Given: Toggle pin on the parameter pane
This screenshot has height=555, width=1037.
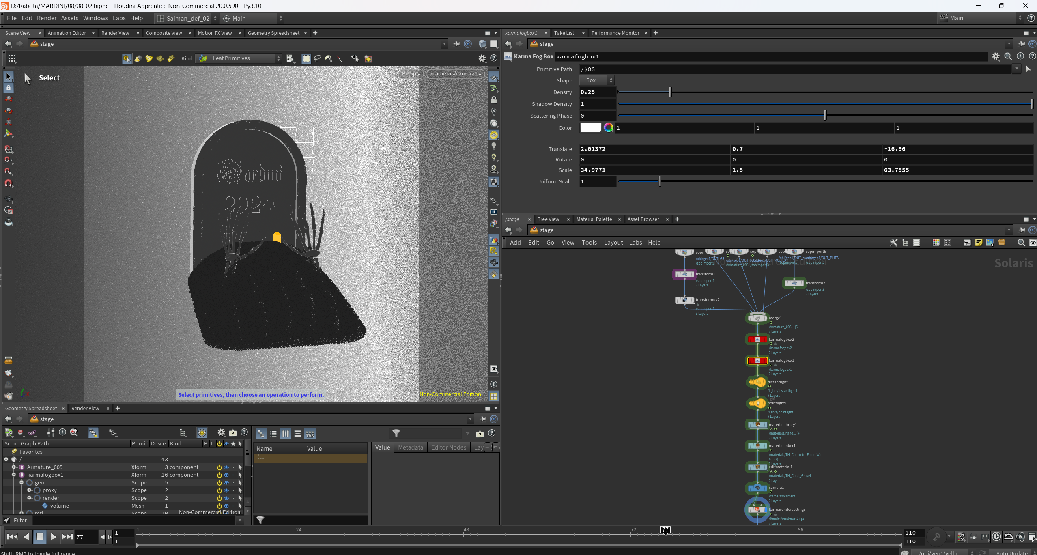Looking at the screenshot, I should 1022,44.
